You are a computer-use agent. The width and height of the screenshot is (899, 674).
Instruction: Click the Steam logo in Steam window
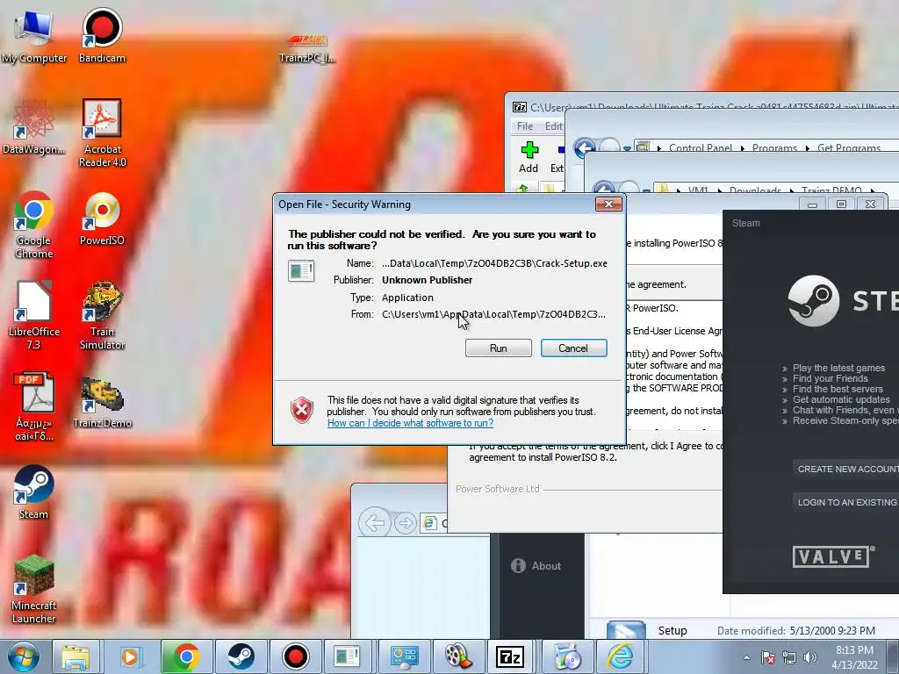[x=813, y=301]
